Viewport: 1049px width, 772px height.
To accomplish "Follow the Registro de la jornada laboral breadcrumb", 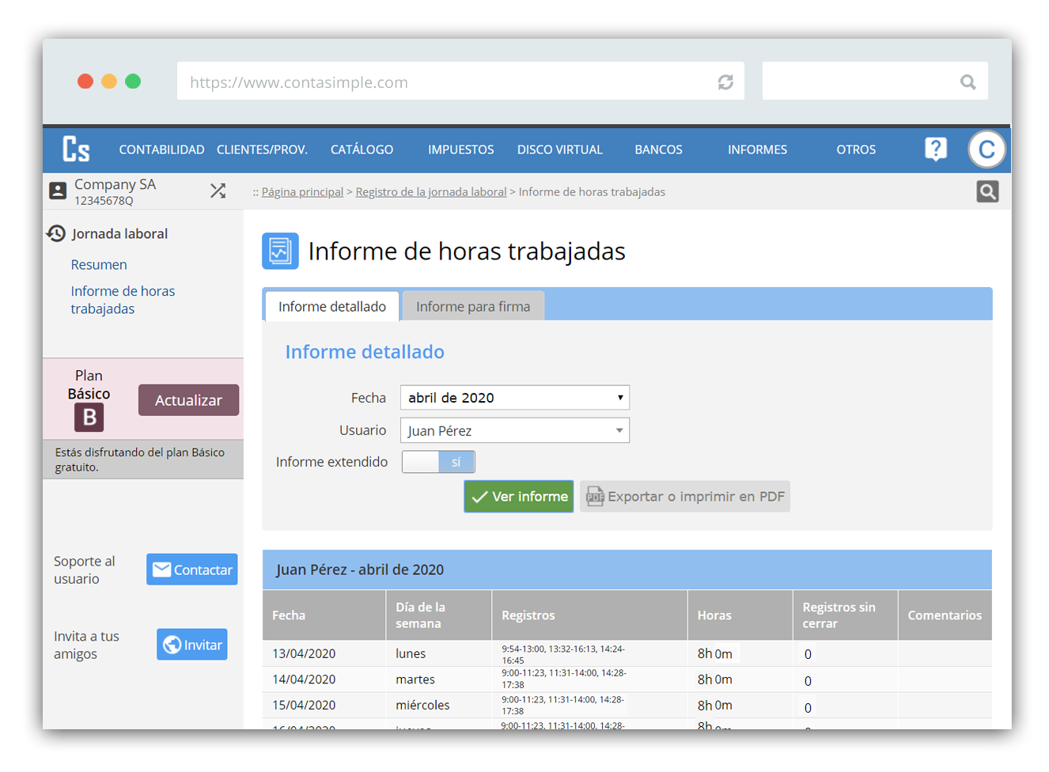I will click(x=430, y=192).
